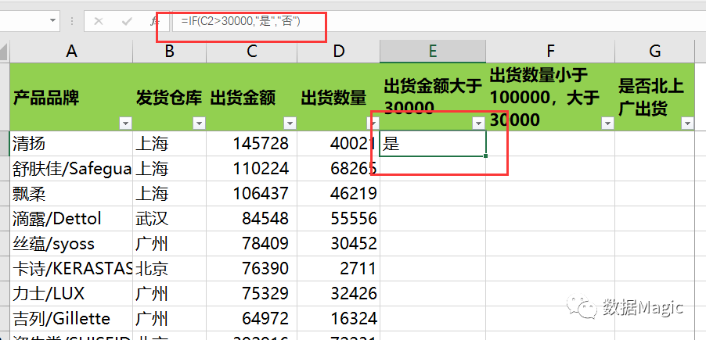The height and width of the screenshot is (340, 706).
Task: Click the 出货数量 header cell
Action: coord(339,97)
